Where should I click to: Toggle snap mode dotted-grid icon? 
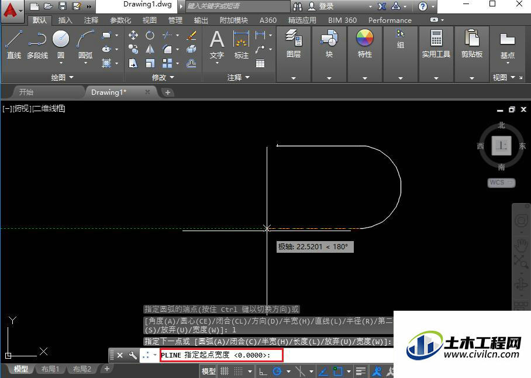pyautogui.click(x=239, y=371)
